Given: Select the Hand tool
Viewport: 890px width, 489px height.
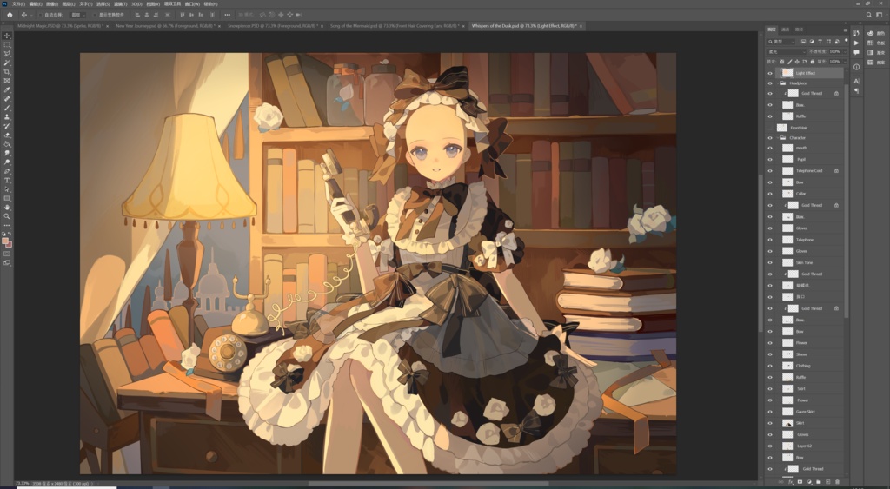Looking at the screenshot, I should click(7, 207).
